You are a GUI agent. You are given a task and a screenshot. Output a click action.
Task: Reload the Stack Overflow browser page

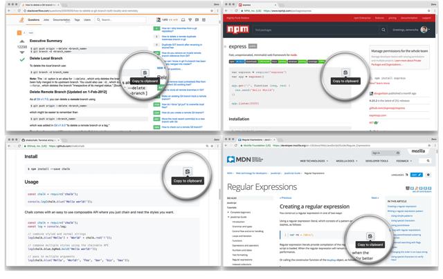19,11
